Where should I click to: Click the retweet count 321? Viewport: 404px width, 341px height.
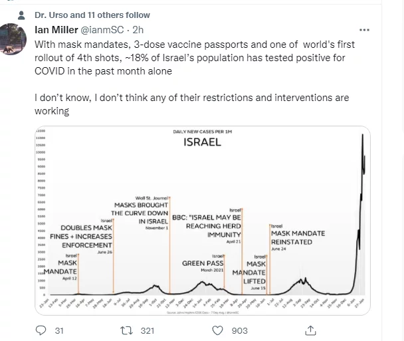(x=147, y=330)
